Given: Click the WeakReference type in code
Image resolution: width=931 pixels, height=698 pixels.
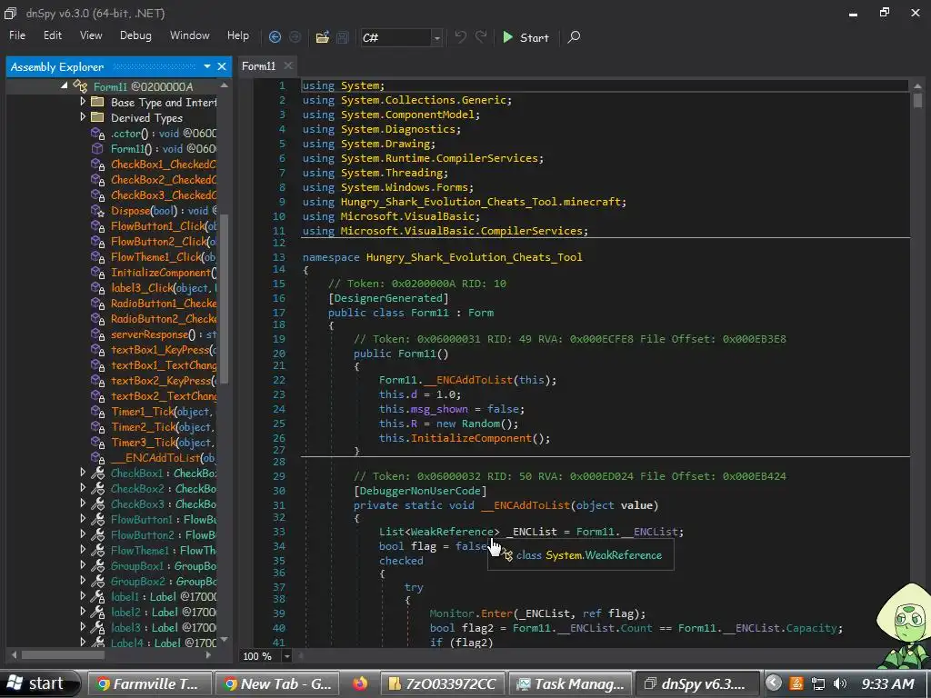Looking at the screenshot, I should pos(452,532).
